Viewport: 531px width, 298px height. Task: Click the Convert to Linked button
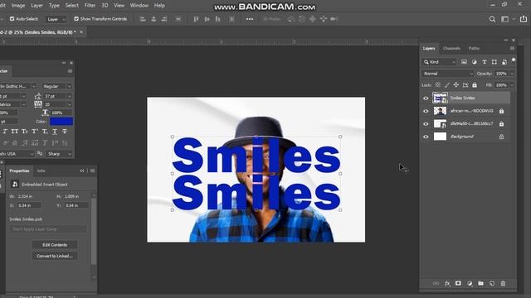click(x=55, y=256)
